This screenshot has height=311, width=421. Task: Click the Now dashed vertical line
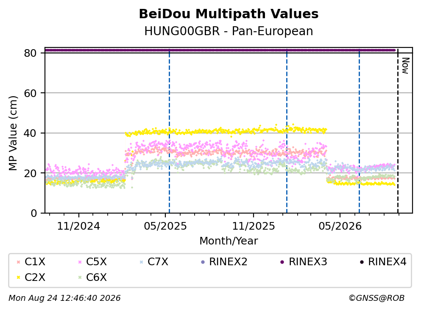click(x=398, y=131)
